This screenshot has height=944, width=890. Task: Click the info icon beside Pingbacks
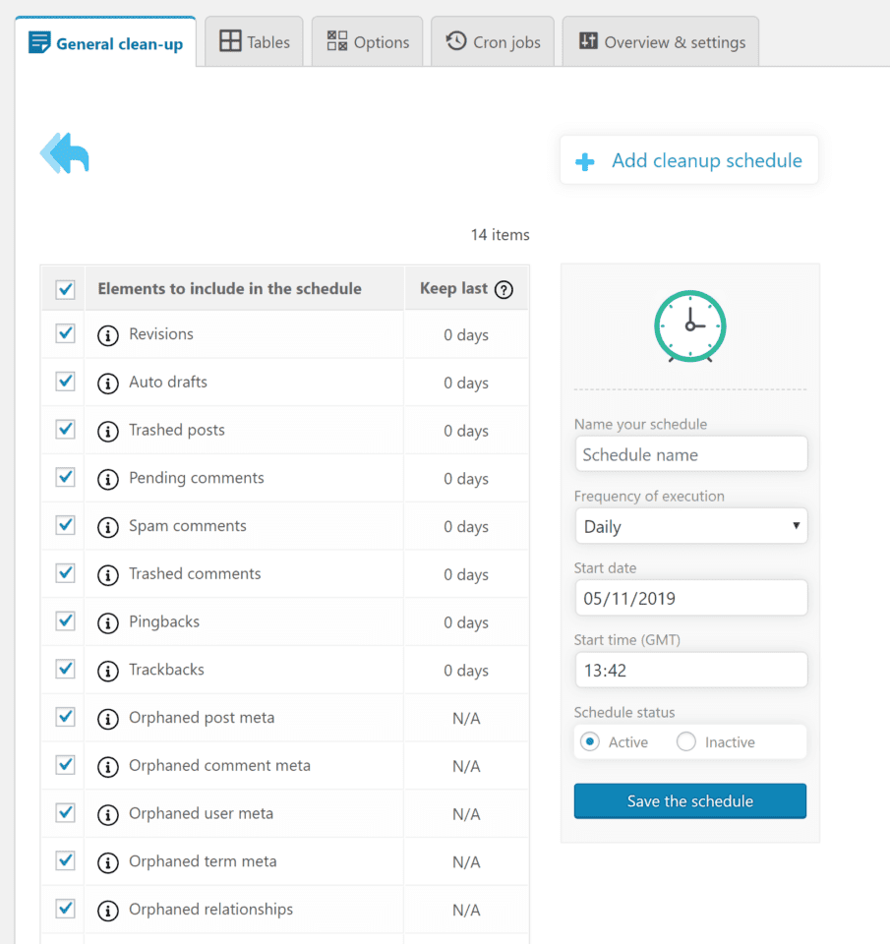[108, 622]
